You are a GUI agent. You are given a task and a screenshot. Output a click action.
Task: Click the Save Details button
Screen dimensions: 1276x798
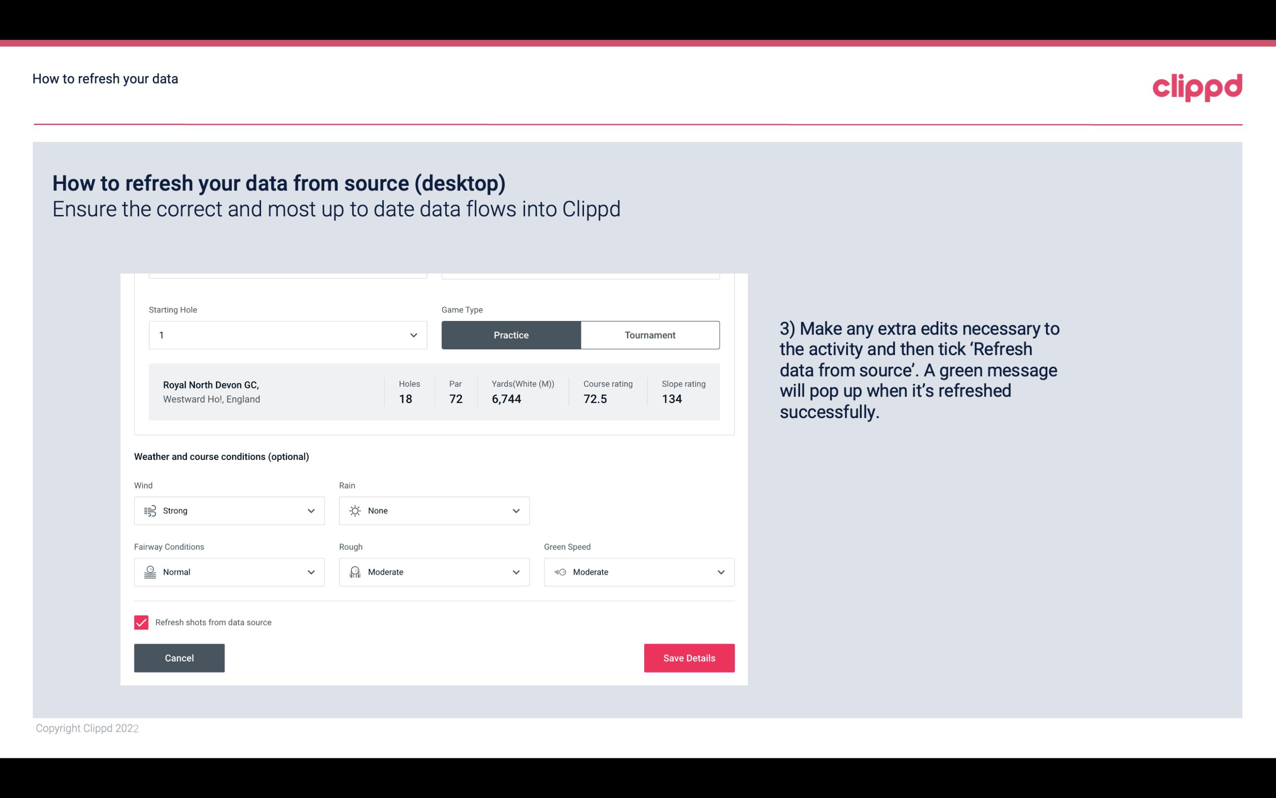[689, 657]
